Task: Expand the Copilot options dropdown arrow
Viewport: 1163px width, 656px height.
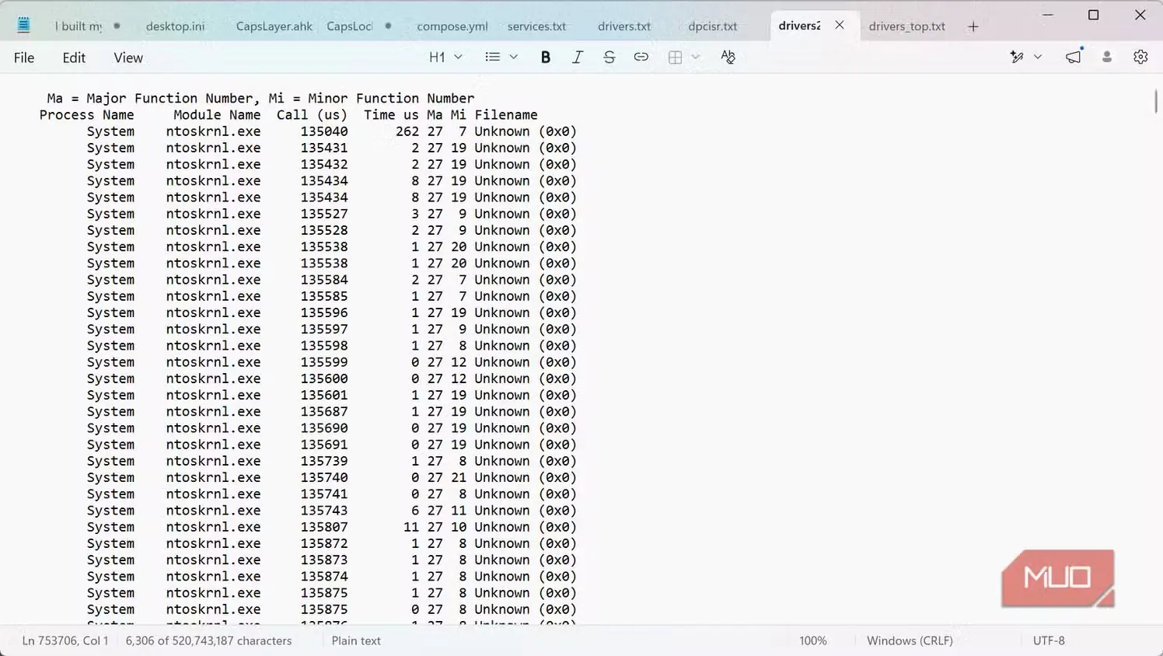Action: (1038, 57)
